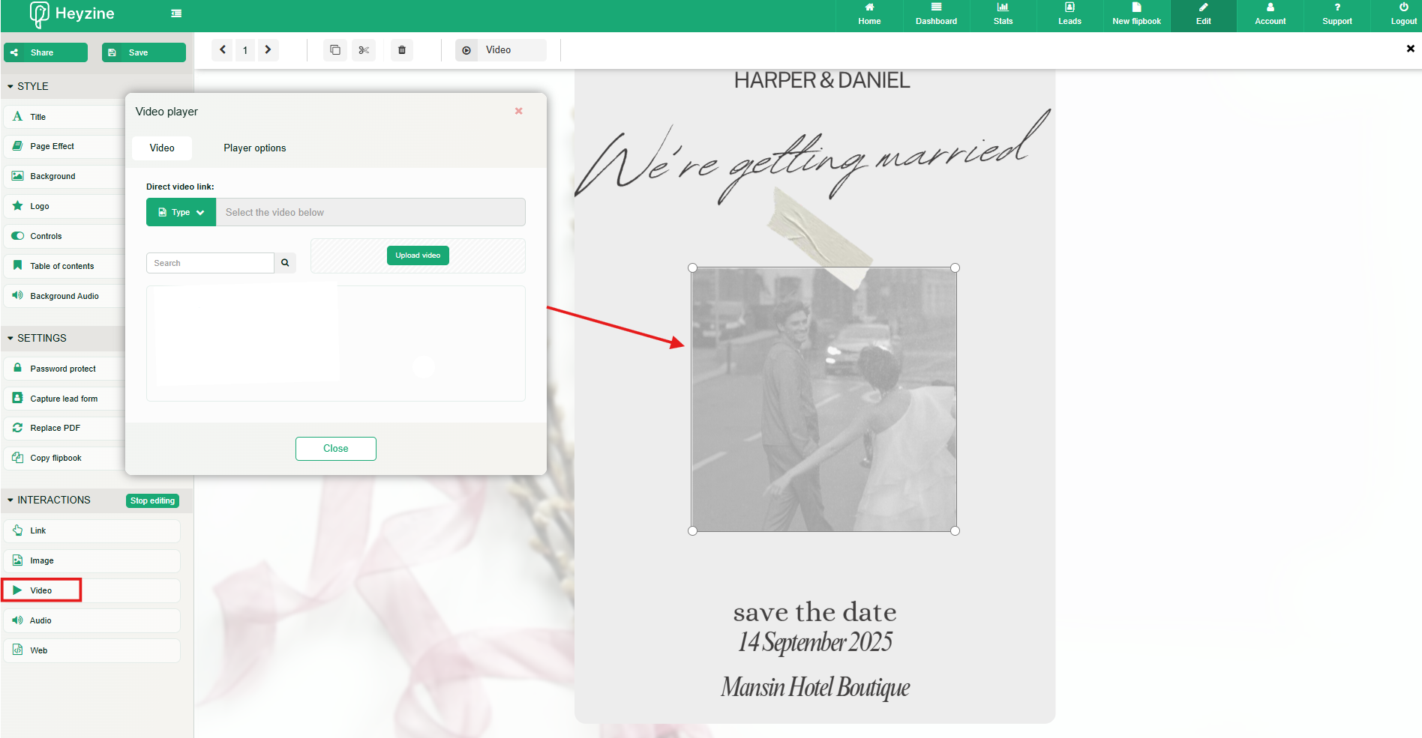Click the Close button in dialog
This screenshot has width=1422, height=738.
(x=336, y=449)
